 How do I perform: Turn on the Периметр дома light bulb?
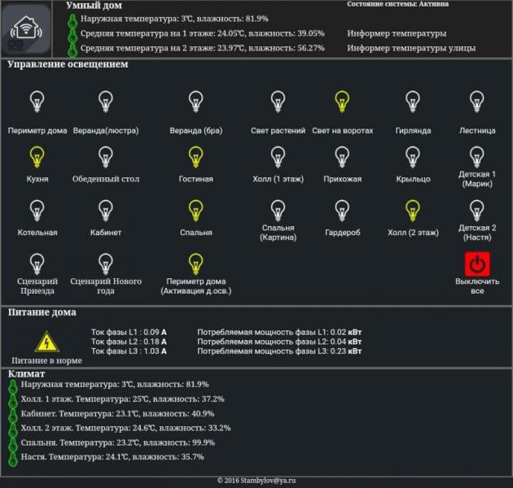coord(37,102)
